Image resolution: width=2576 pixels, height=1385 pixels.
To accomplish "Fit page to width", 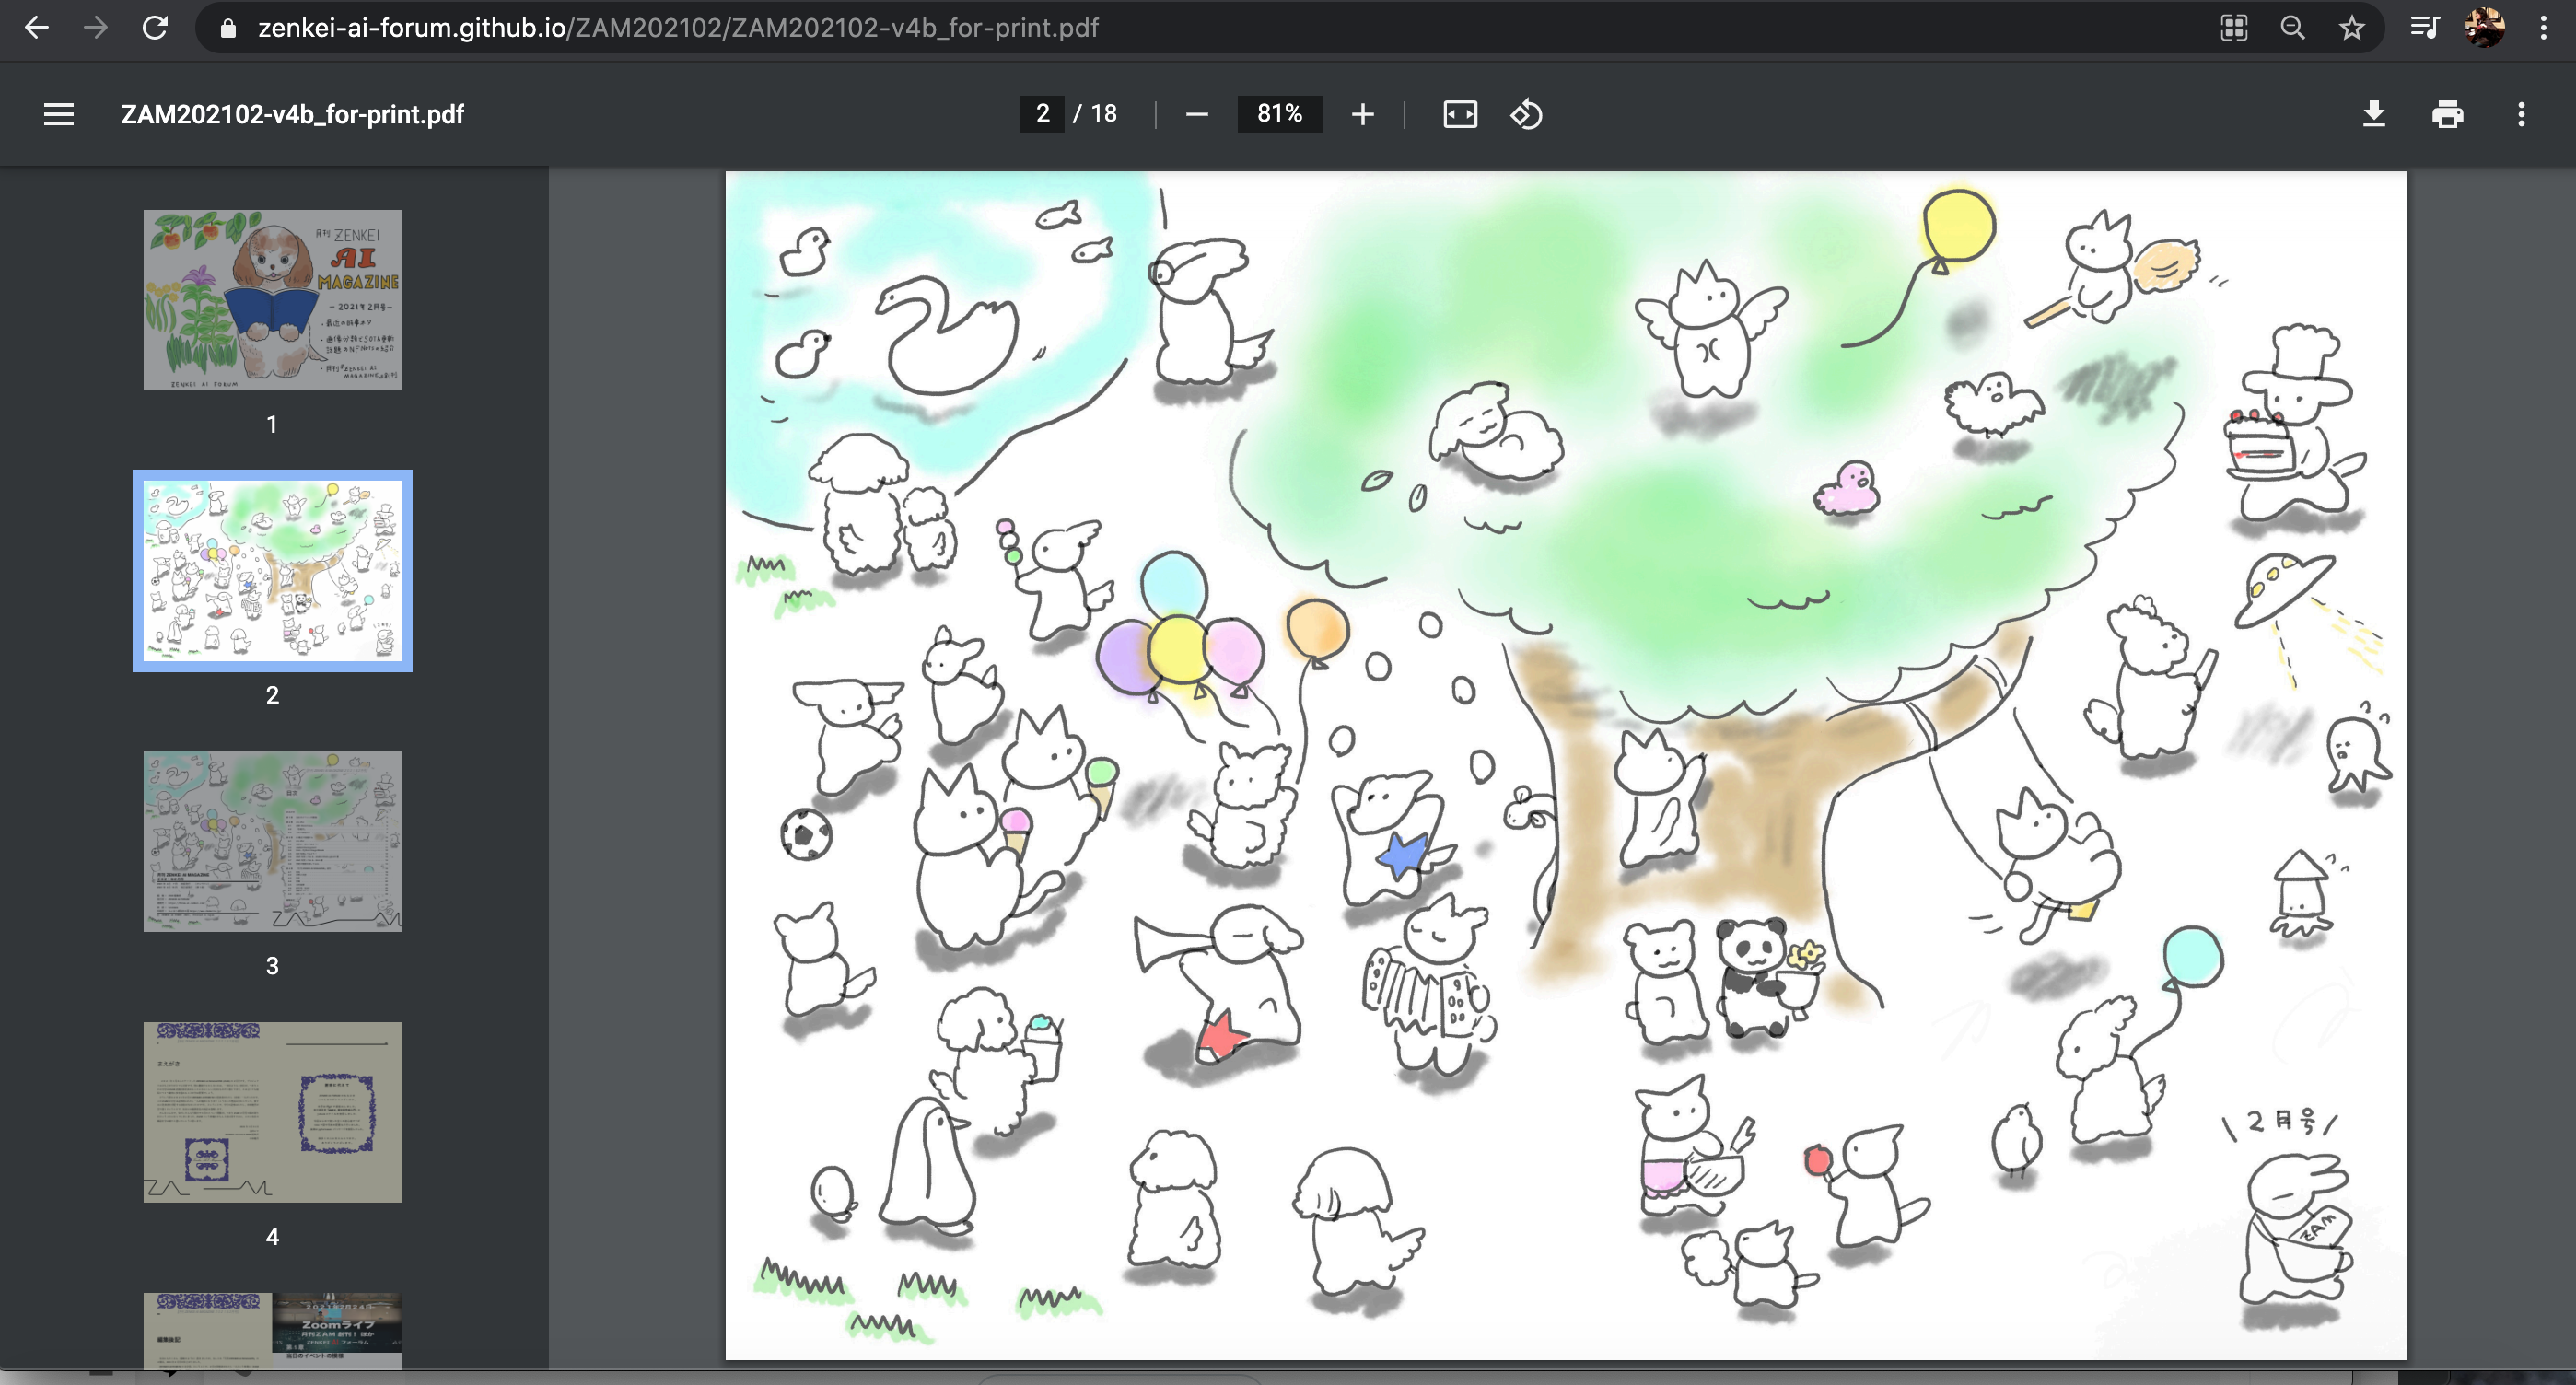I will click(1460, 114).
